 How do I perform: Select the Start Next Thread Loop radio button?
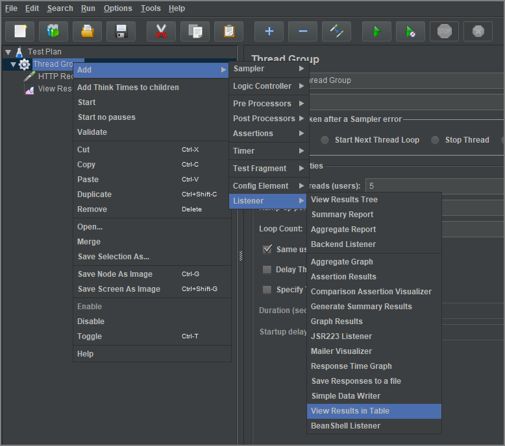[x=325, y=140]
